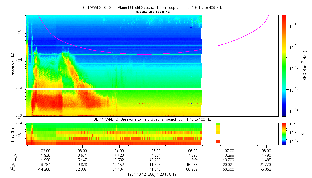
Task: Select the 02:00 time axis tick label
Action: click(x=46, y=150)
